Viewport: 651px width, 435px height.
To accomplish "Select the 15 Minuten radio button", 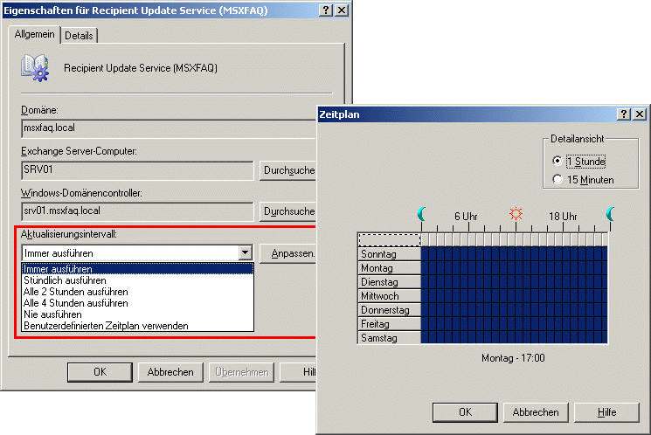I will click(x=558, y=179).
